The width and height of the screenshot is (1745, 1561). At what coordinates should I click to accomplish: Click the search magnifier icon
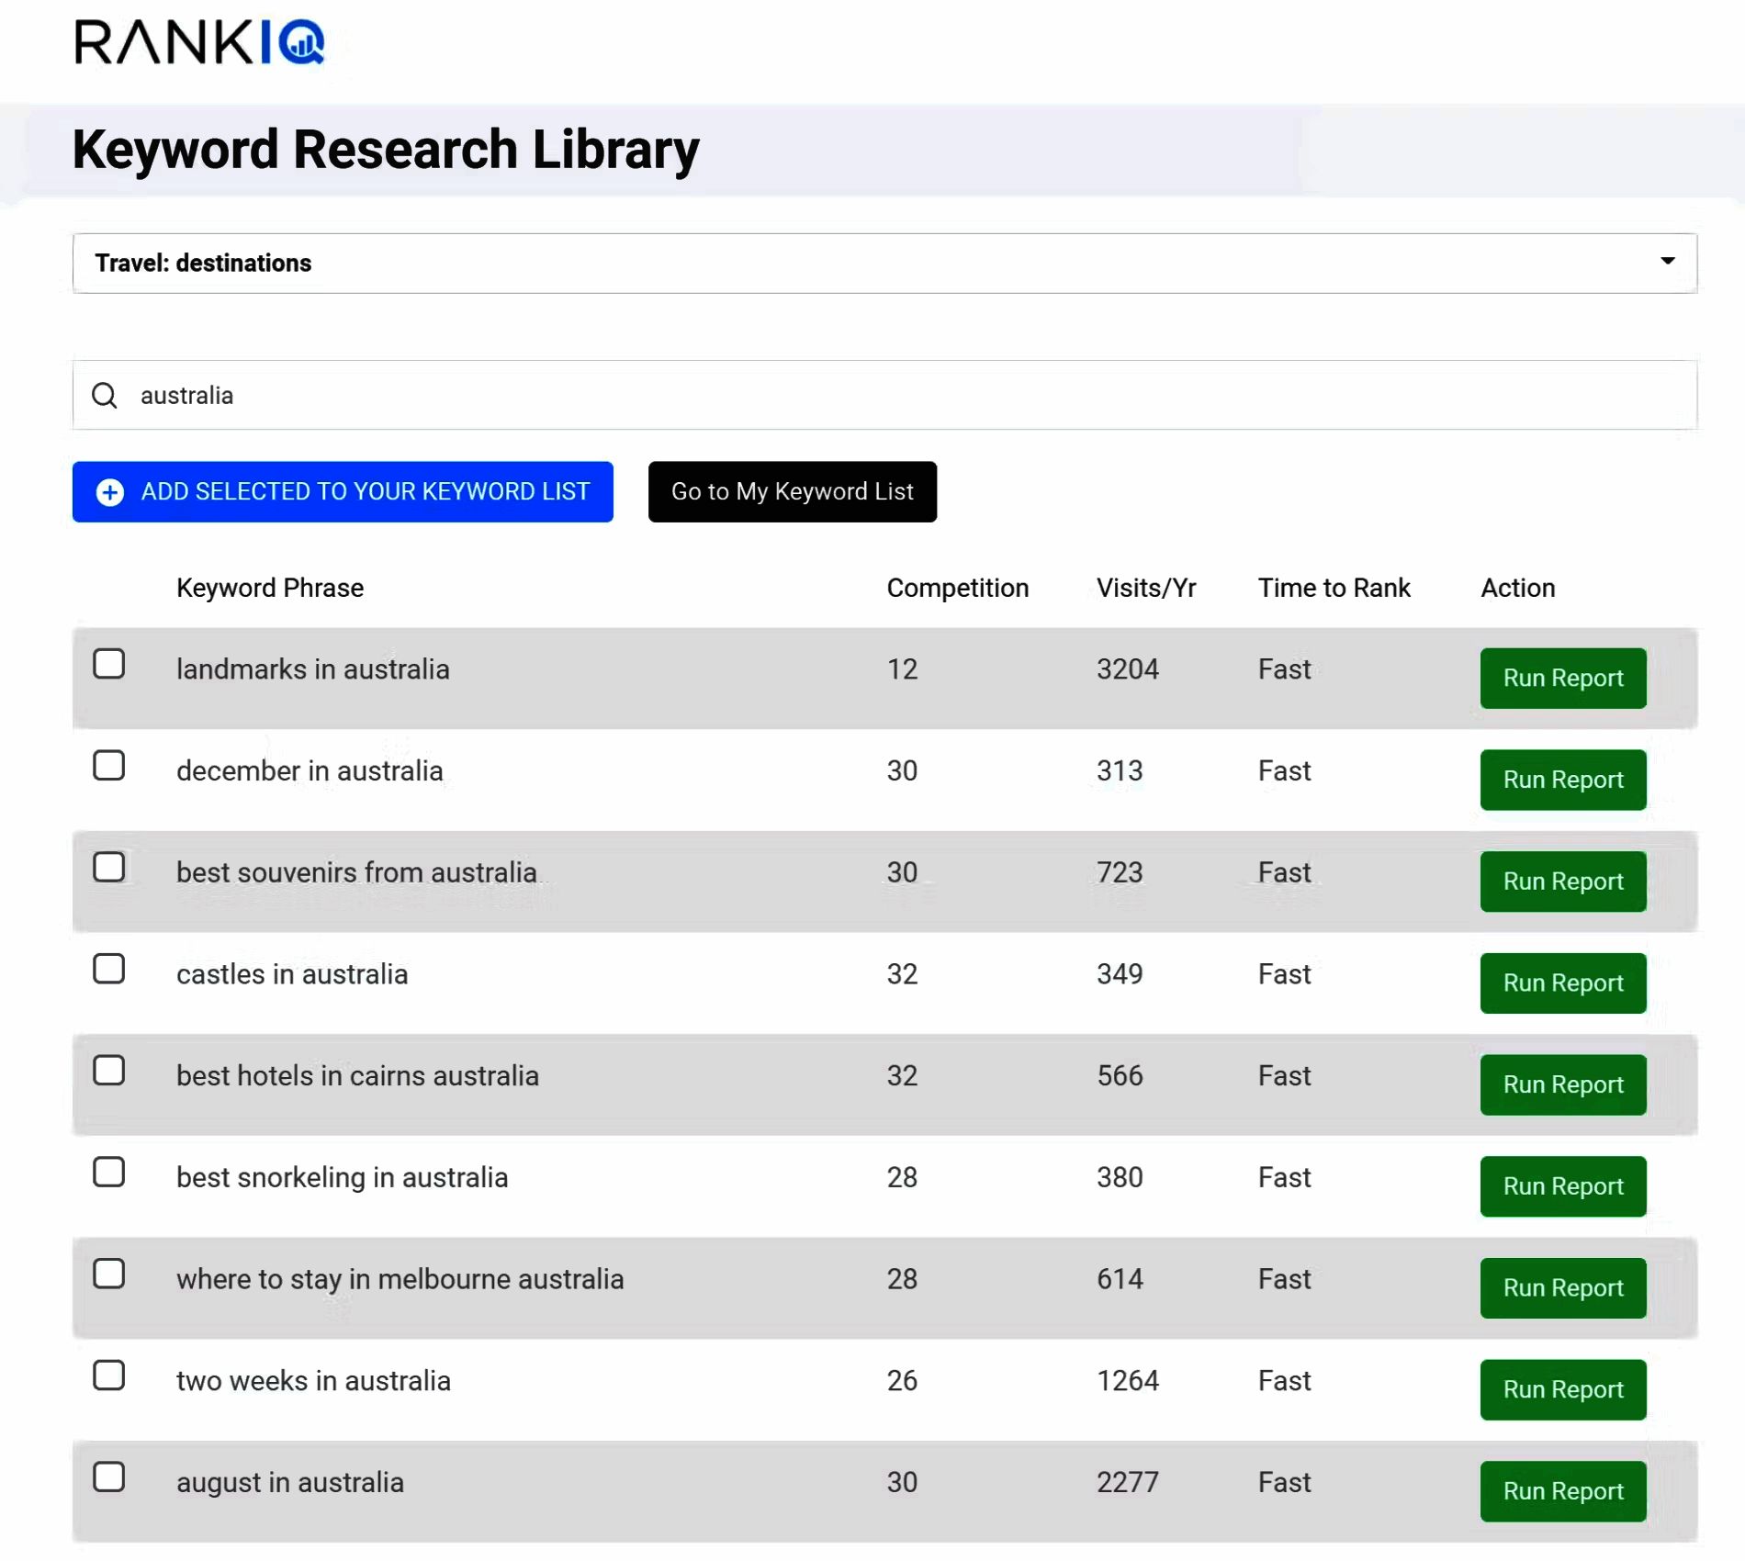pyautogui.click(x=105, y=396)
